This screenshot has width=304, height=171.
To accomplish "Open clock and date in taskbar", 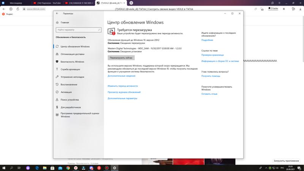I will point(290,168).
